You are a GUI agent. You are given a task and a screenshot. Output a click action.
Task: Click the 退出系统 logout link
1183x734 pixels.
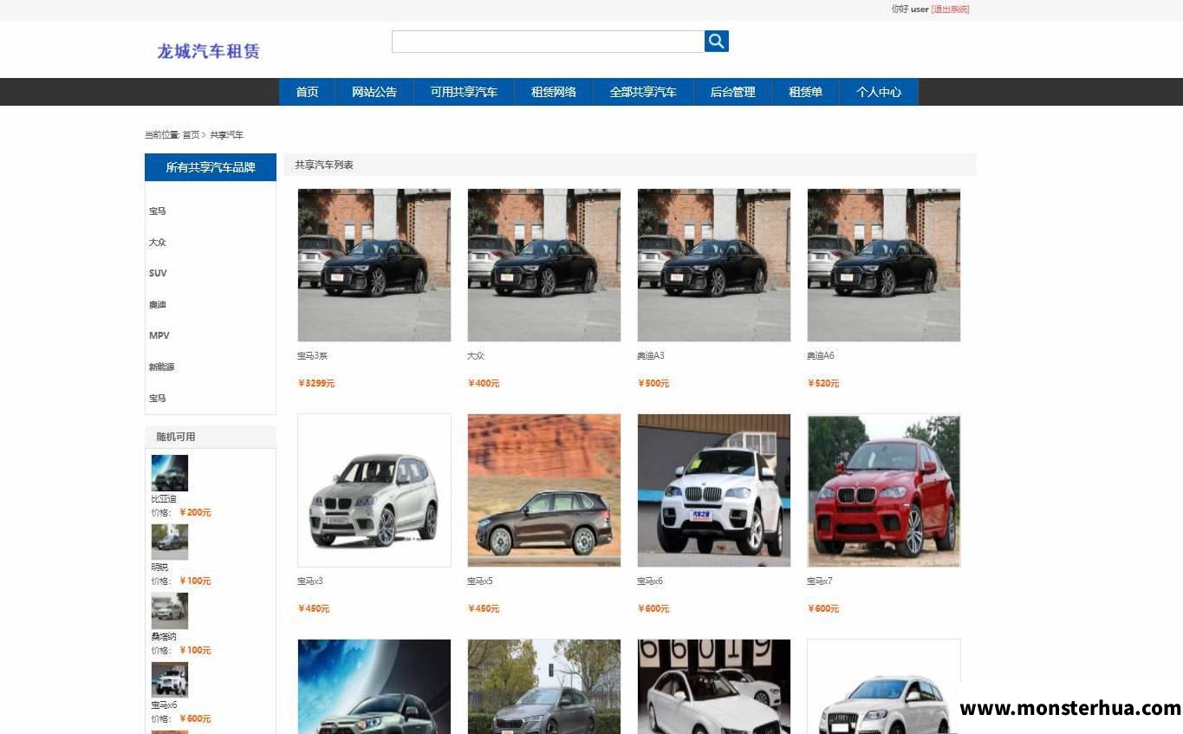(950, 10)
